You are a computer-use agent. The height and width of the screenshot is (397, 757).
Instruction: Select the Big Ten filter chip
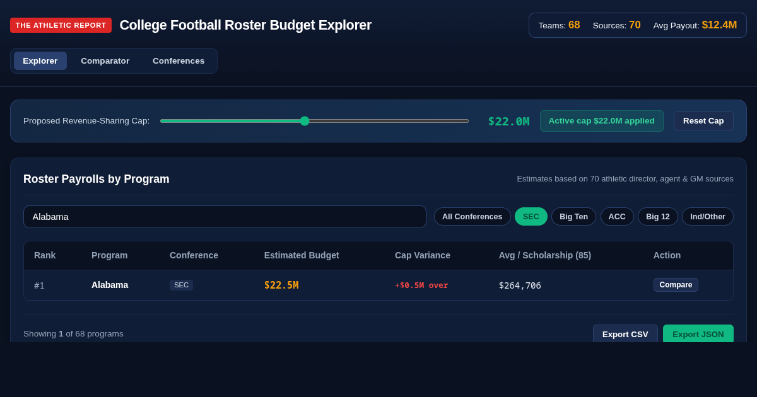click(573, 217)
